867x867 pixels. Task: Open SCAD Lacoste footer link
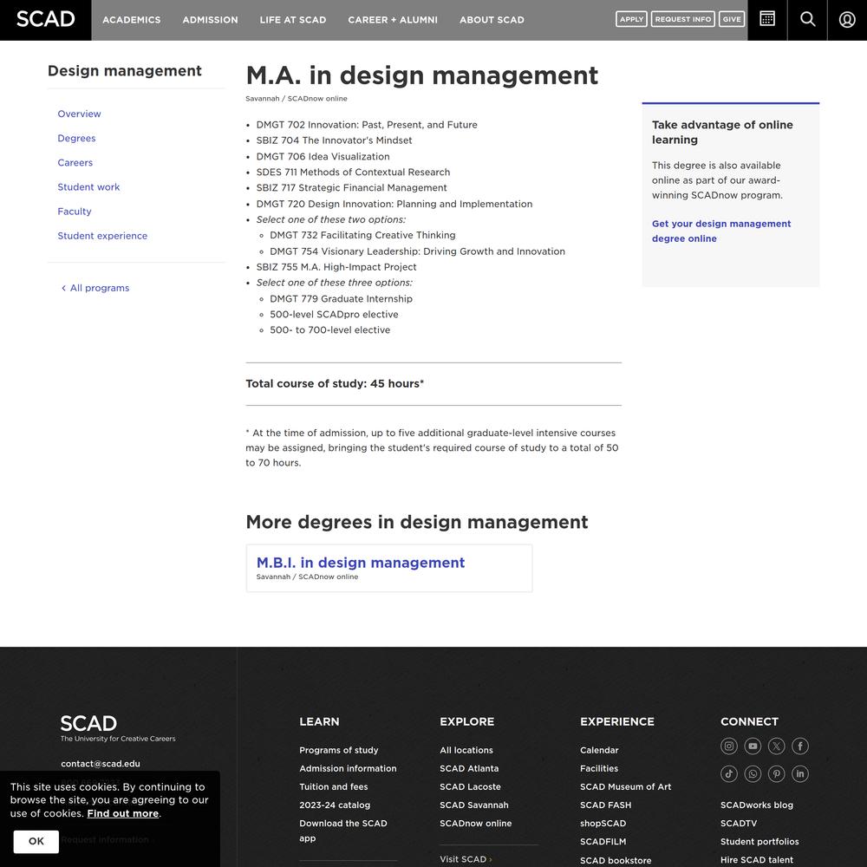coord(470,787)
